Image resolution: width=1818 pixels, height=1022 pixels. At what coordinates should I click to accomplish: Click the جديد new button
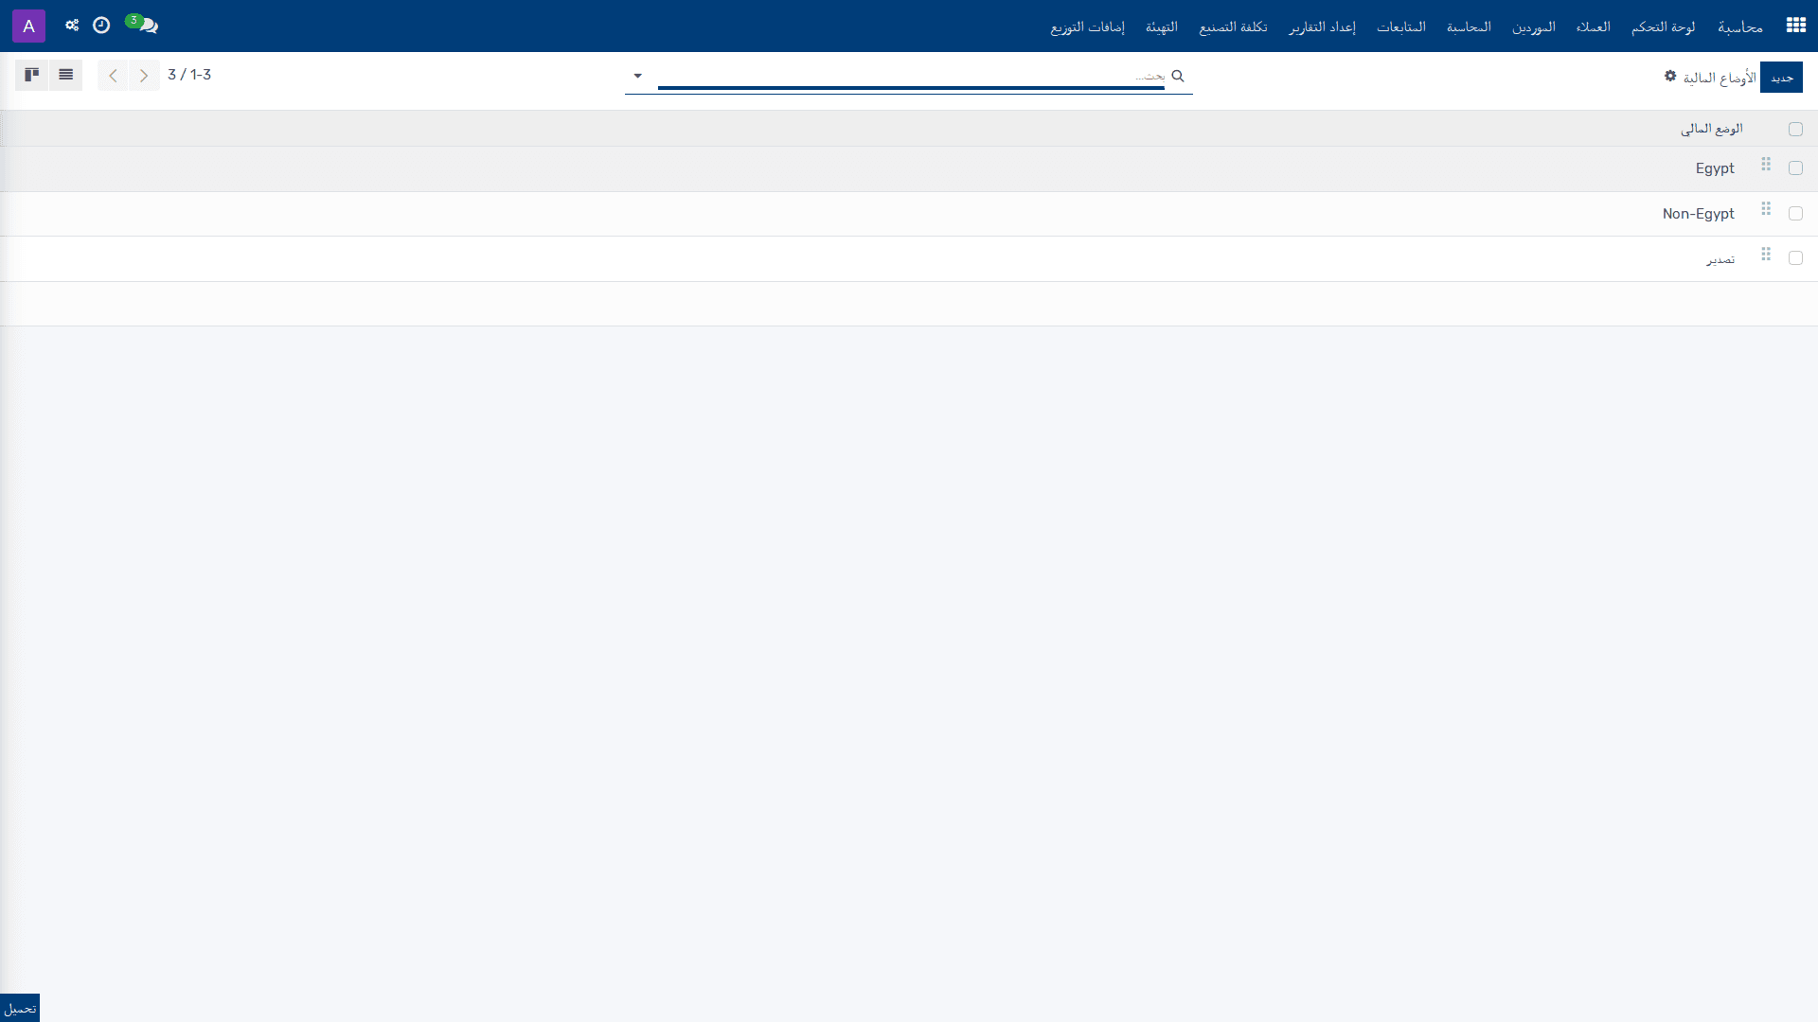tap(1781, 77)
